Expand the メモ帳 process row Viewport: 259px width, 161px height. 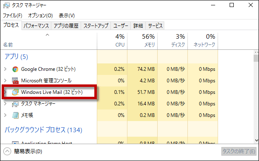click(x=5, y=115)
